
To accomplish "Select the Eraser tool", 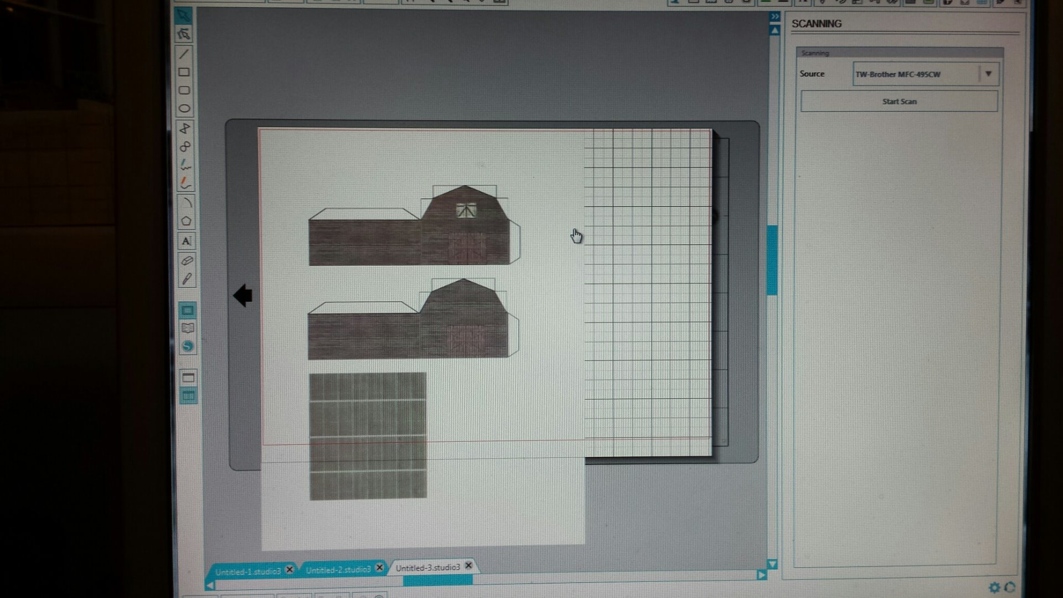I will click(x=187, y=260).
